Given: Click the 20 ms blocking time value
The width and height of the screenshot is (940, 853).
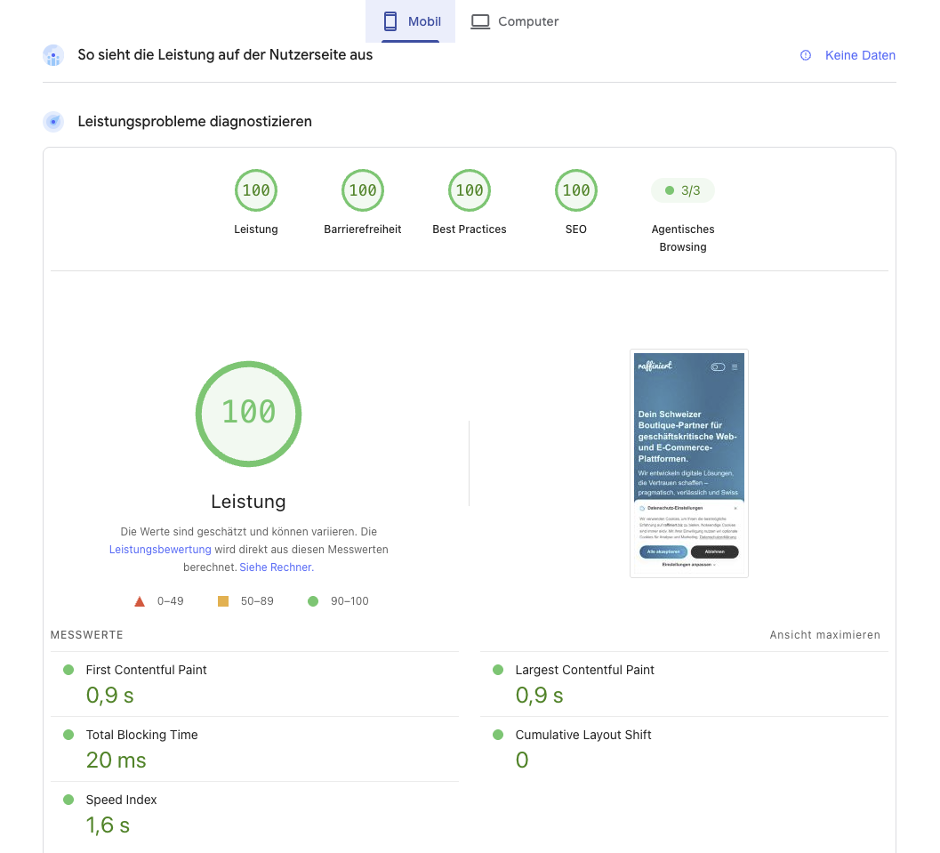Looking at the screenshot, I should point(116,760).
